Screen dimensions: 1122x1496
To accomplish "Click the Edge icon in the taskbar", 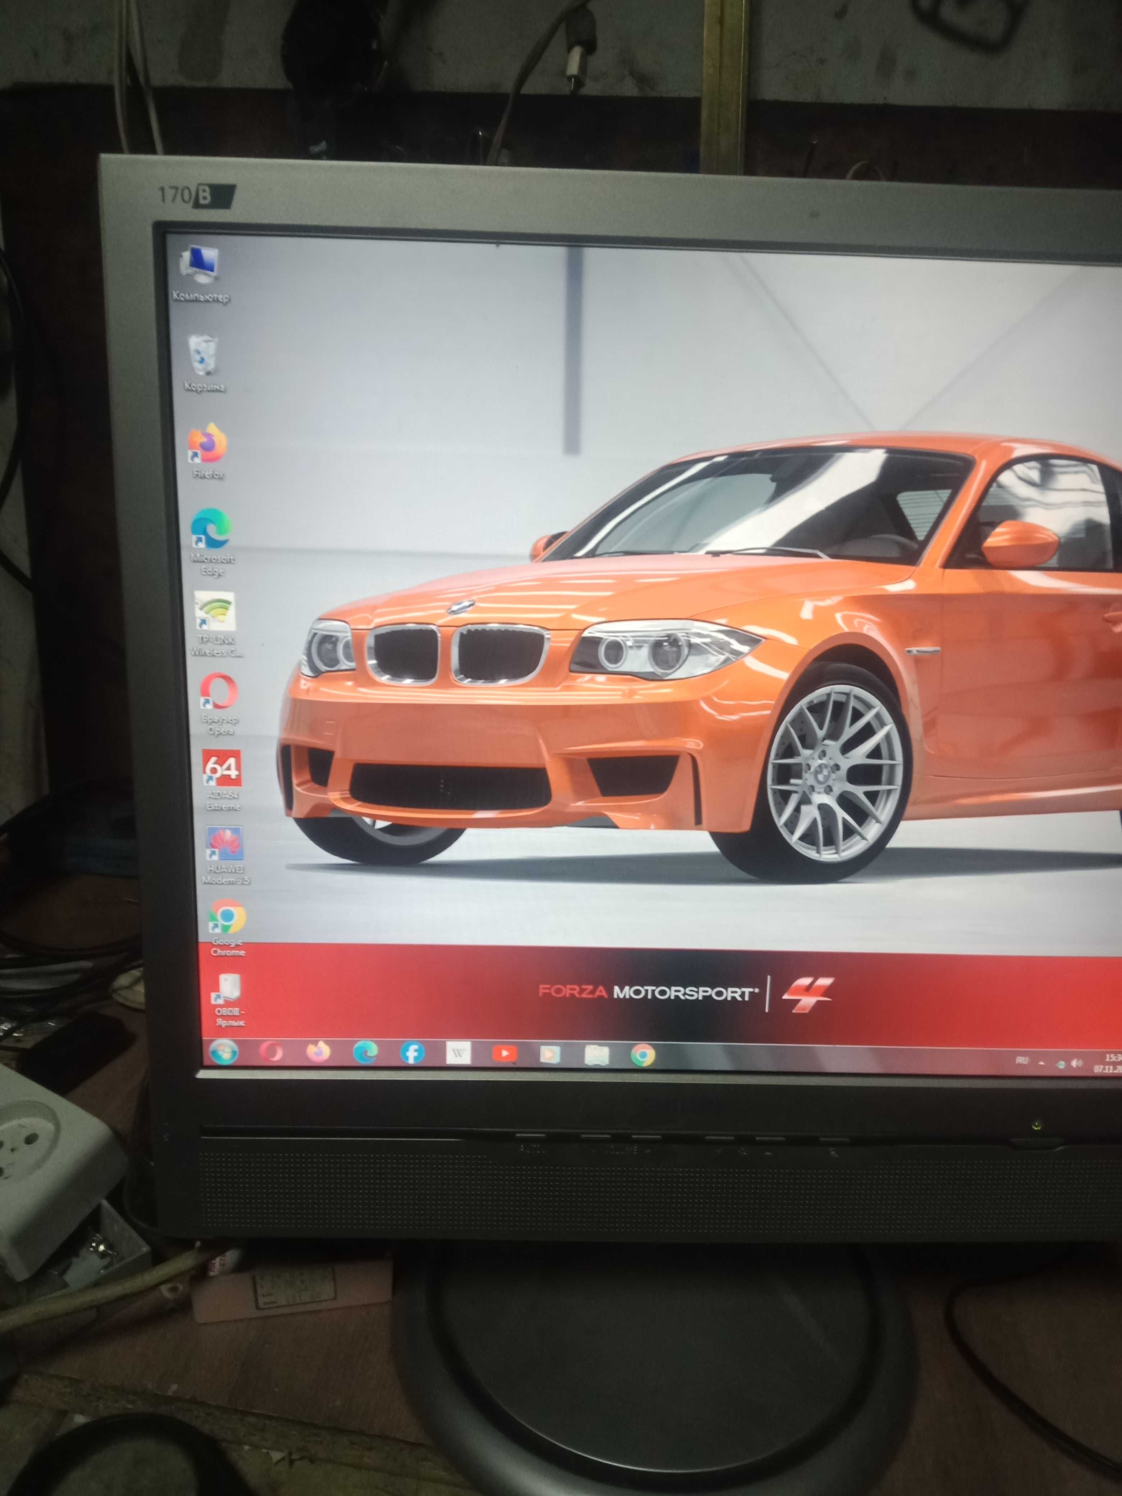I will coord(365,1052).
